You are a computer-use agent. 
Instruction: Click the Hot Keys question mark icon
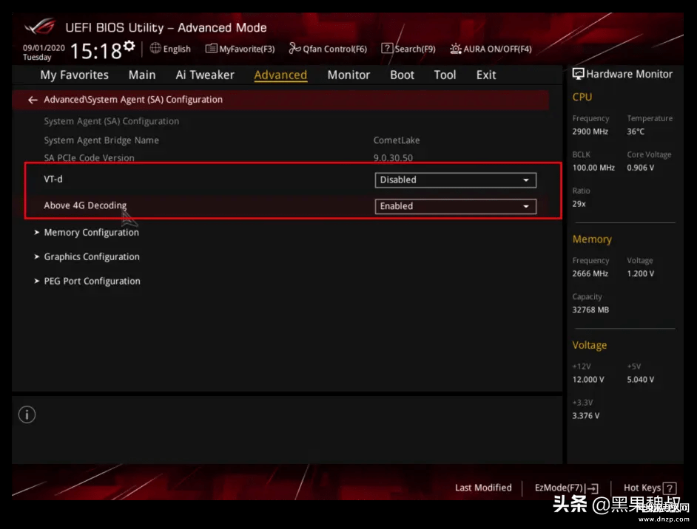pos(670,488)
